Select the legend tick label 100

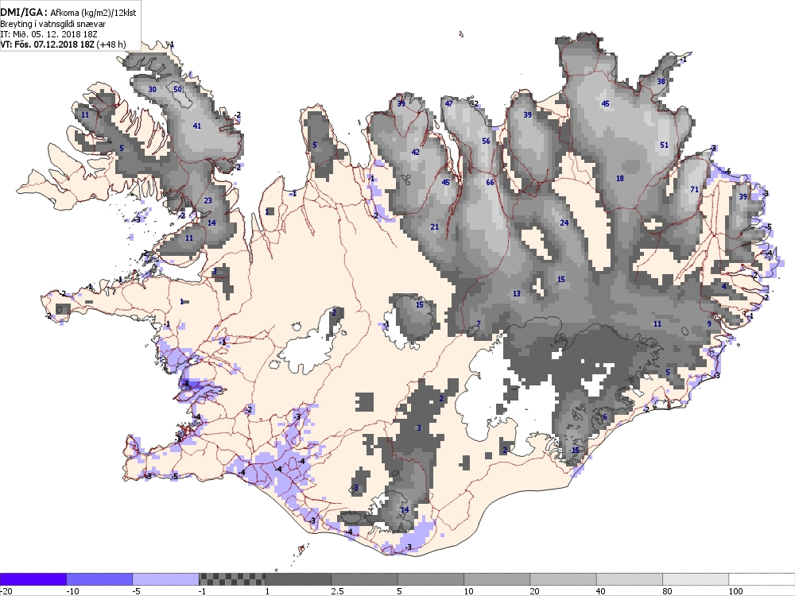(735, 591)
